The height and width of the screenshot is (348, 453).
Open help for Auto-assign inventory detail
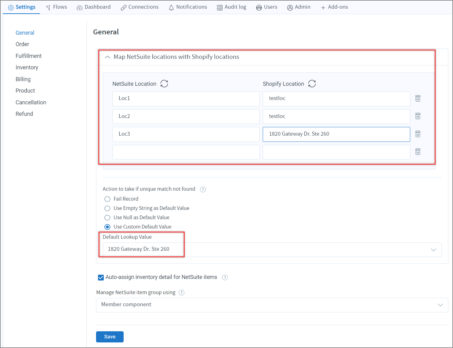tap(225, 277)
